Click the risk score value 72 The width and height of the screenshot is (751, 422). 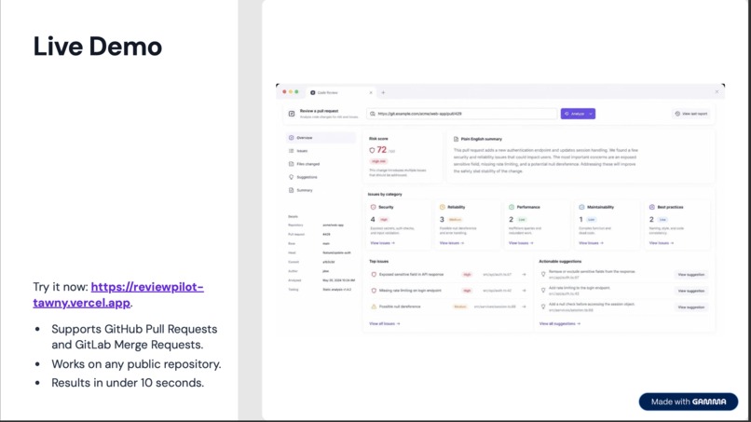click(382, 149)
